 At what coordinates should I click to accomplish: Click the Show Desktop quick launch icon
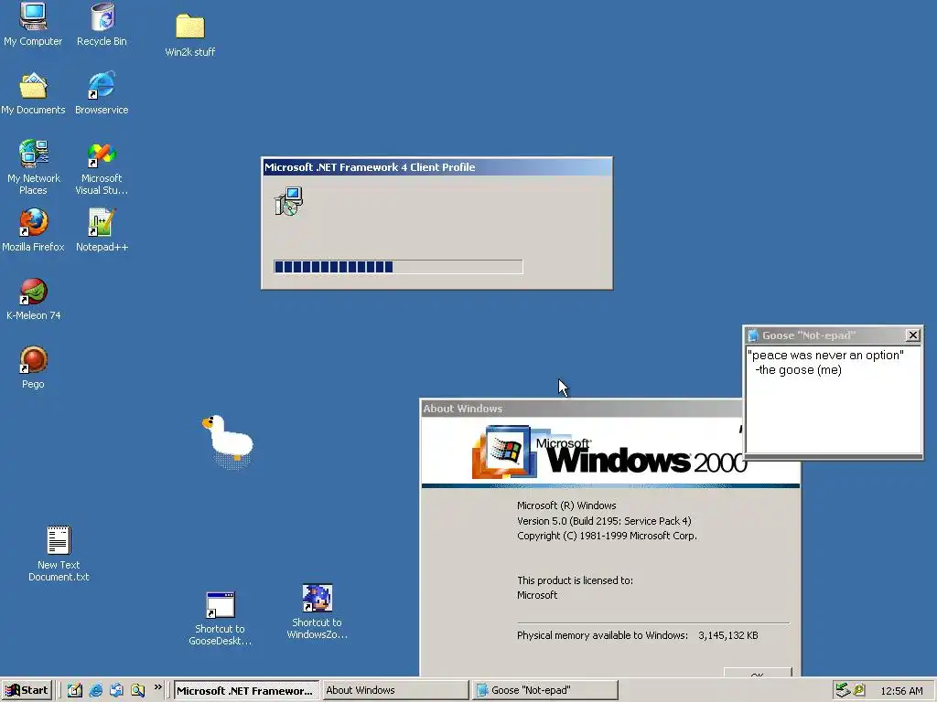[x=75, y=691]
